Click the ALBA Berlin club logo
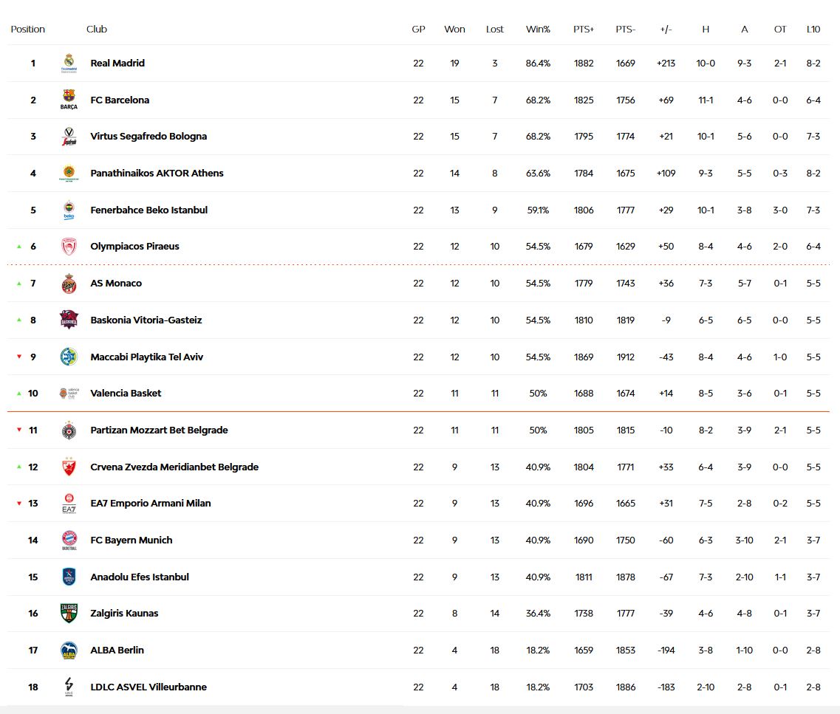The width and height of the screenshot is (840, 714). click(69, 651)
